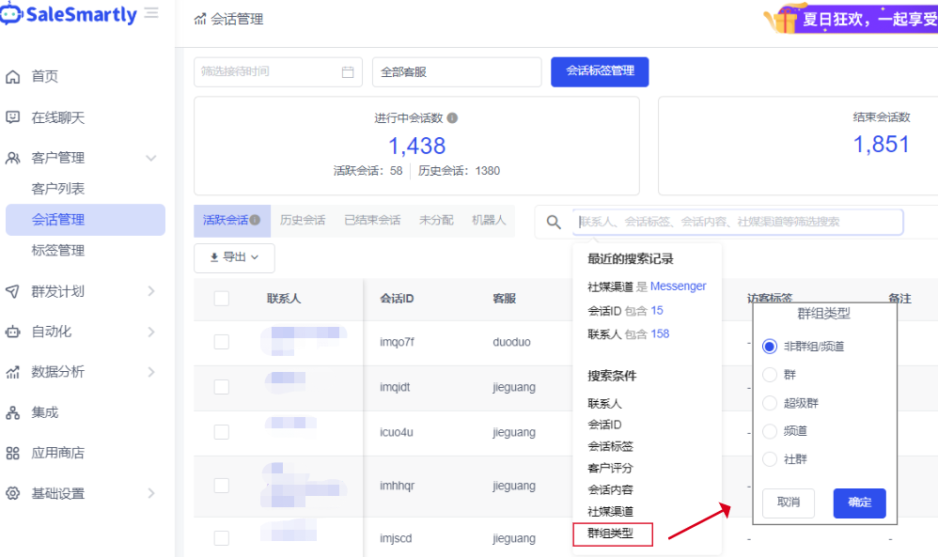Switch to the 历史会话 tab
This screenshot has height=557, width=938.
click(x=303, y=220)
